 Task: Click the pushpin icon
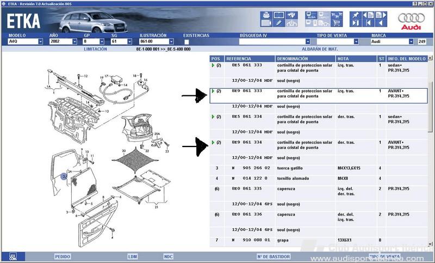click(356, 15)
